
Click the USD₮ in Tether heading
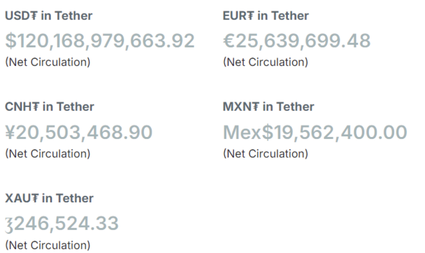49,16
